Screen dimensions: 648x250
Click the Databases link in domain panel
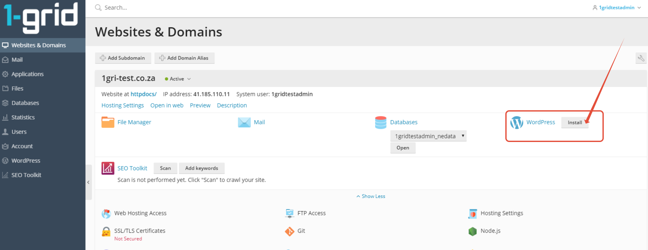[404, 122]
